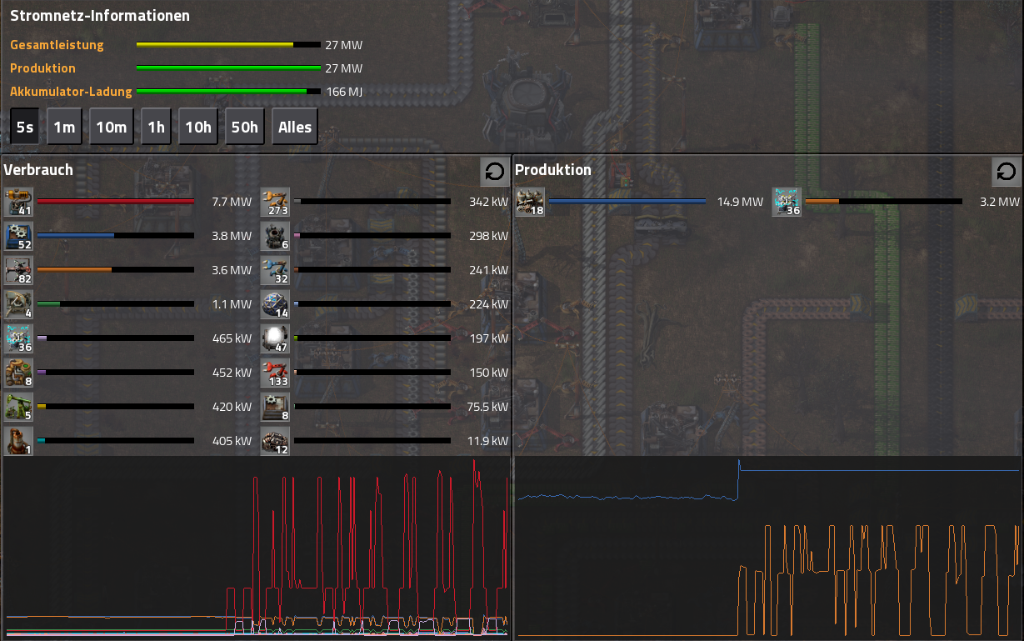Click the Gesamtleistung label
The image size is (1024, 641).
tap(57, 45)
